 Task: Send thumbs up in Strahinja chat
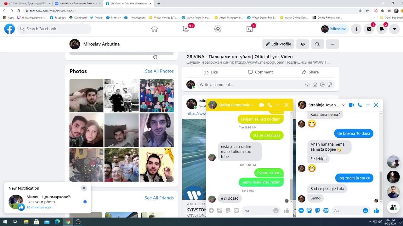coord(376,210)
